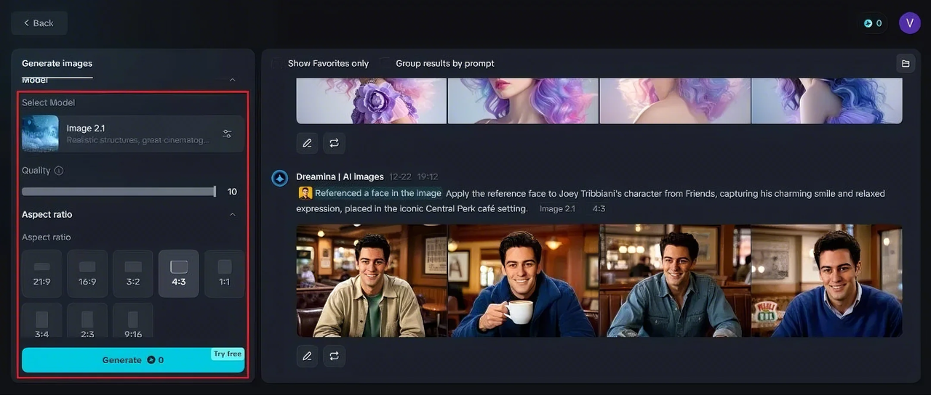Click the Dreamina | AI images title
Viewport: 931px width, 395px height.
click(x=340, y=176)
